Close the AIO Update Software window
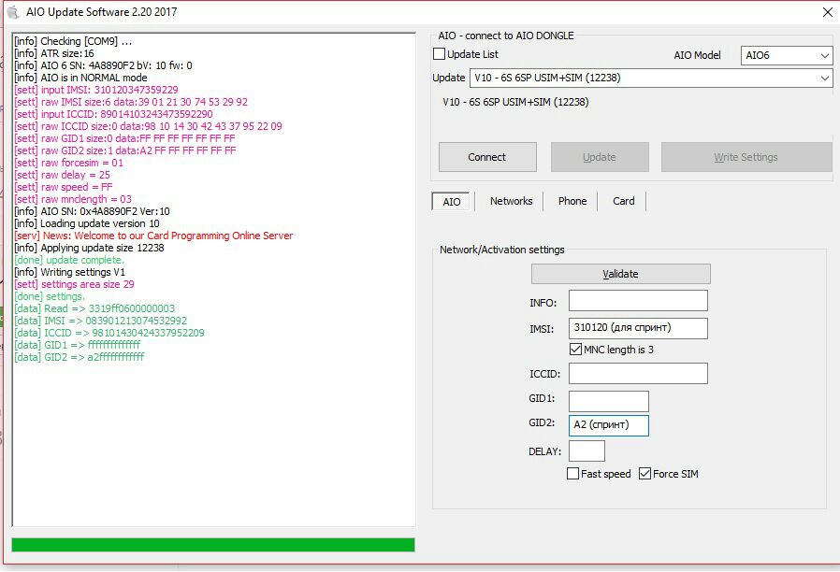 [x=826, y=13]
